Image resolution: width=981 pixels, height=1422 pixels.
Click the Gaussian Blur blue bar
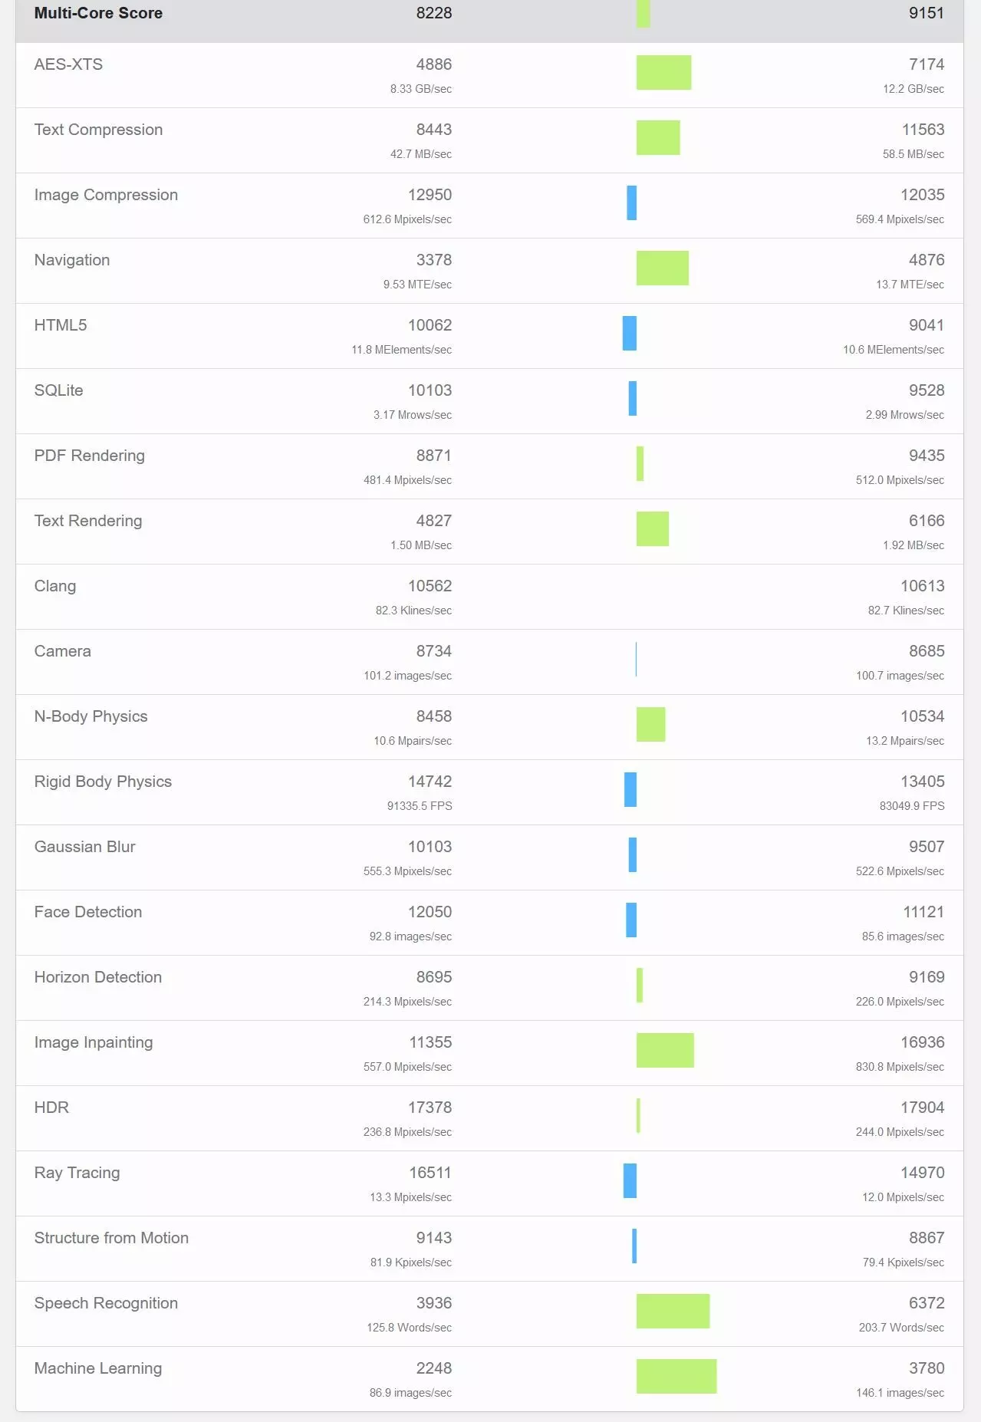pos(632,854)
